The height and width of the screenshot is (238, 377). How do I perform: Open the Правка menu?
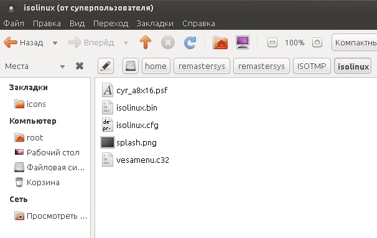pos(47,23)
